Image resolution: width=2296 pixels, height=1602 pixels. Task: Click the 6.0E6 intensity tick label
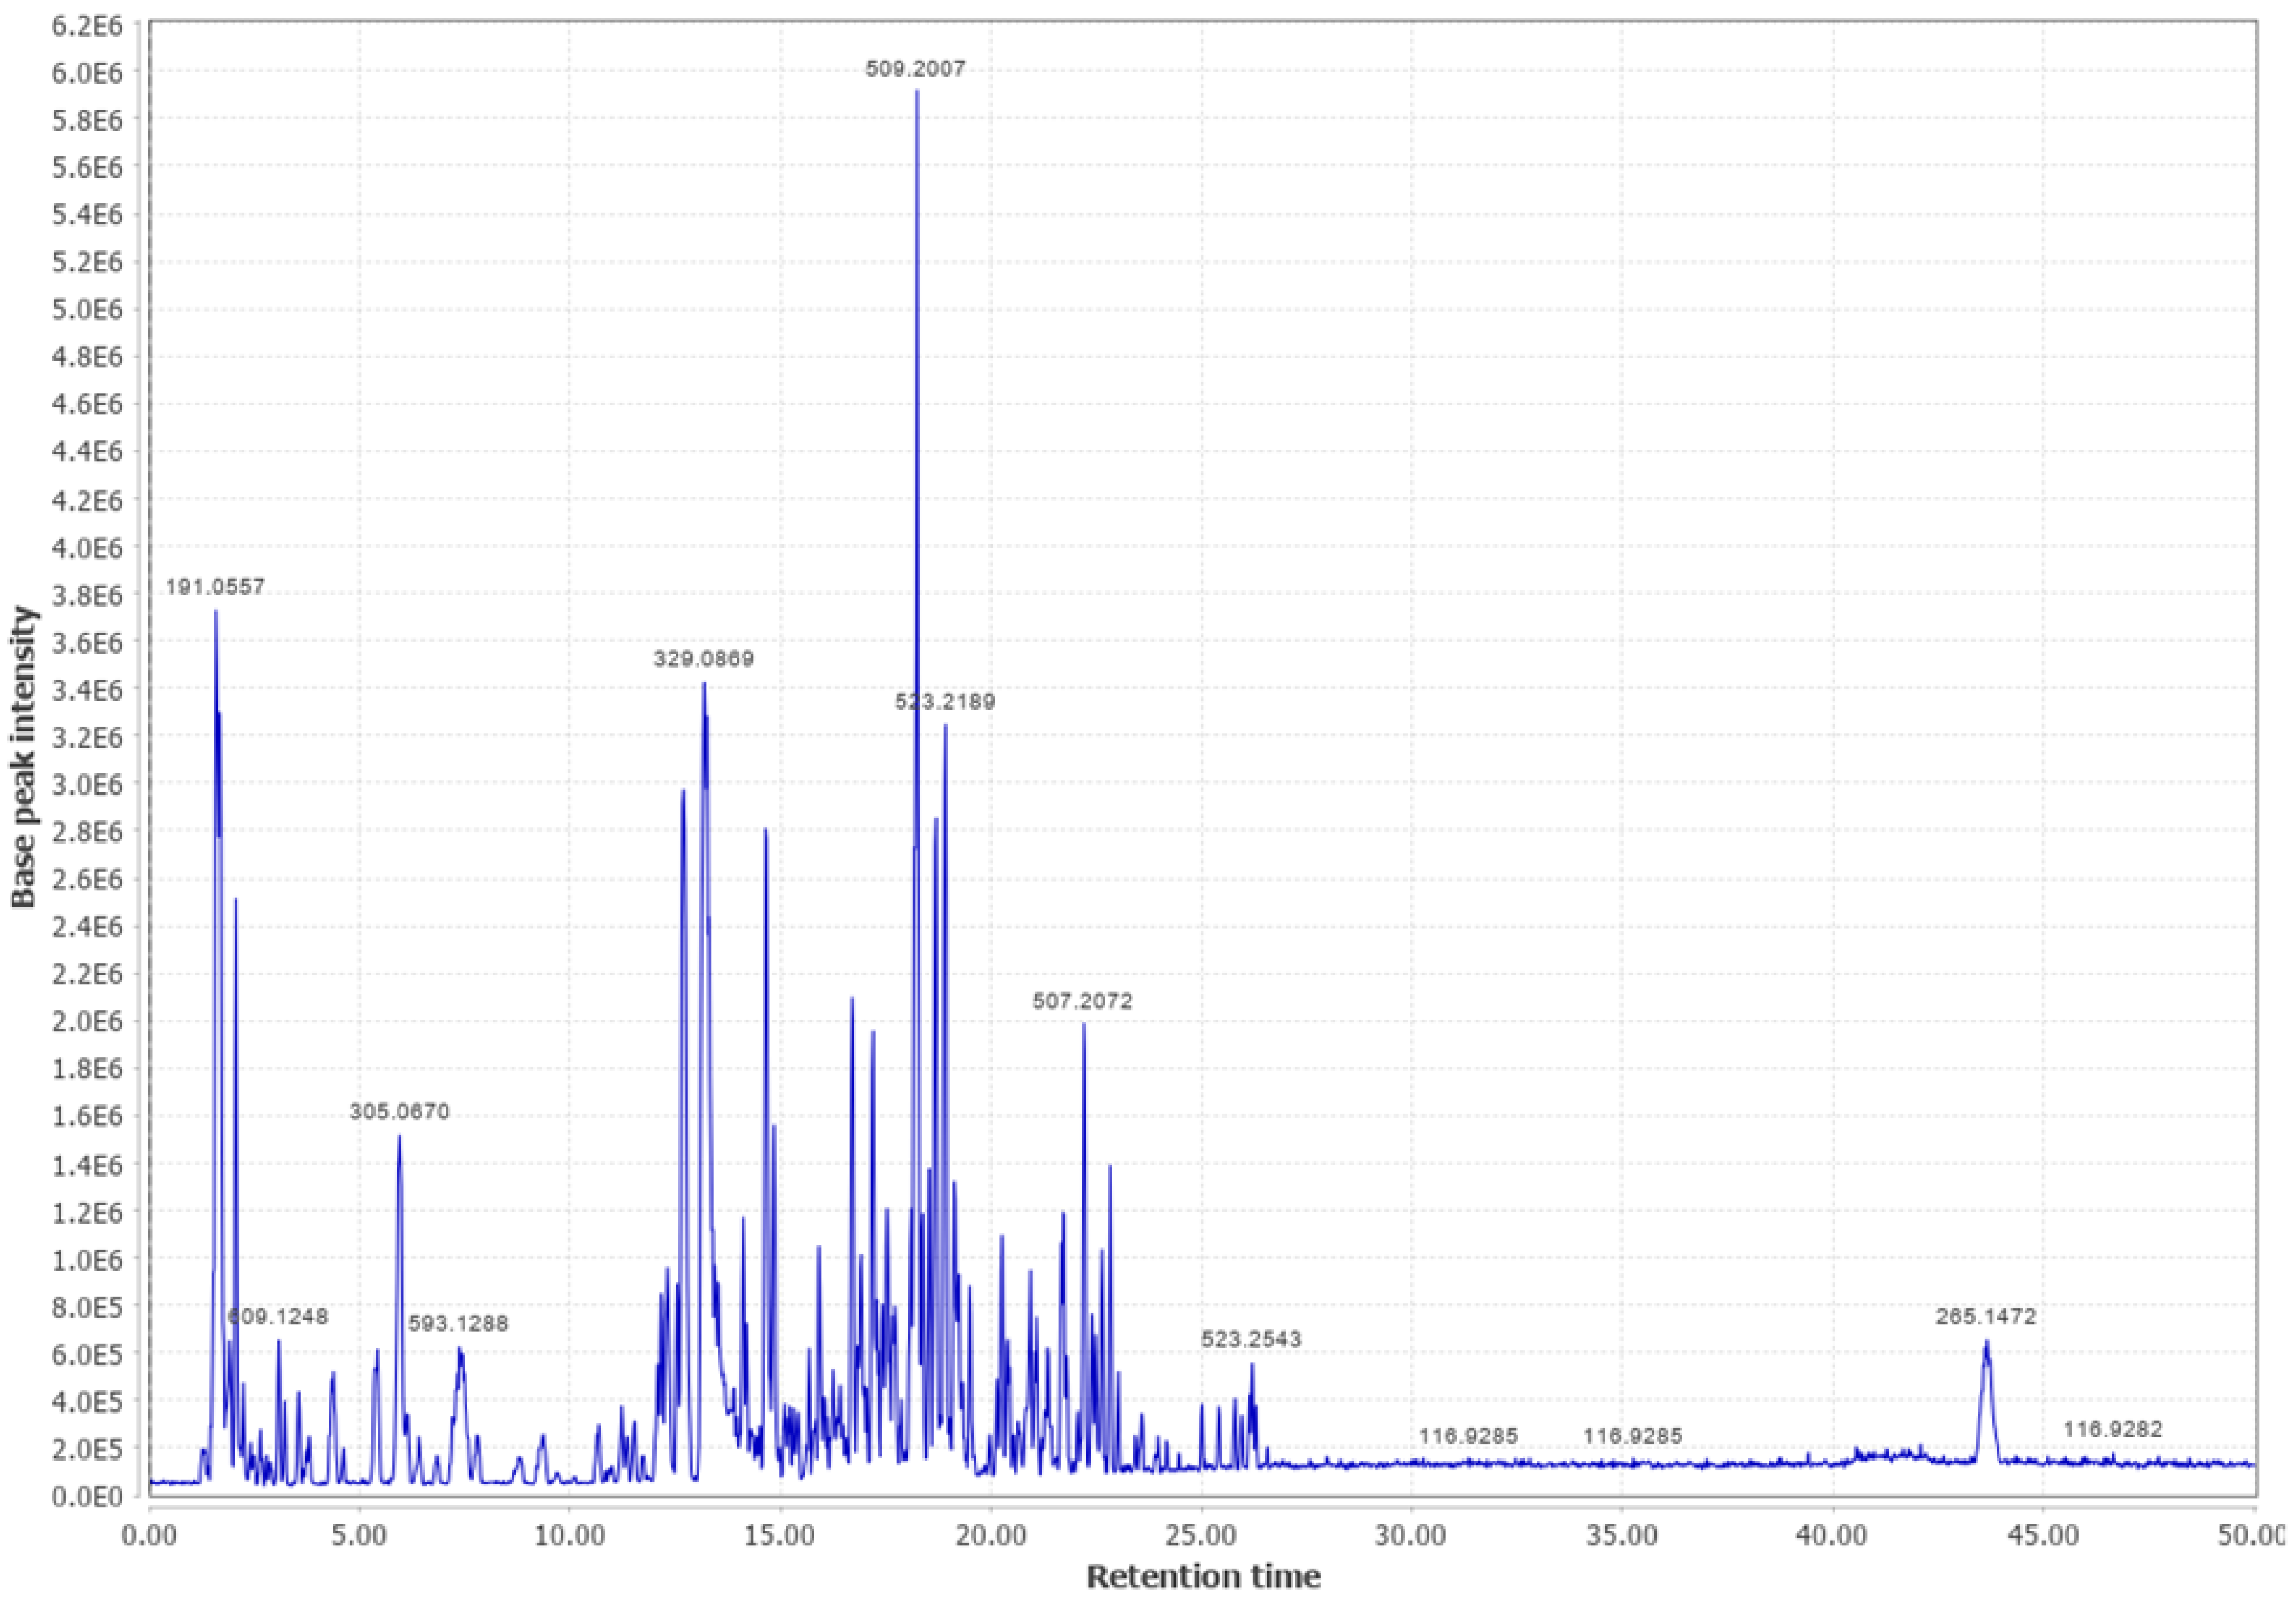click(87, 72)
